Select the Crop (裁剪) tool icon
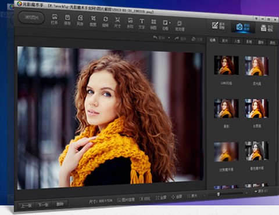This screenshot has width=279, height=215. [x=93, y=21]
